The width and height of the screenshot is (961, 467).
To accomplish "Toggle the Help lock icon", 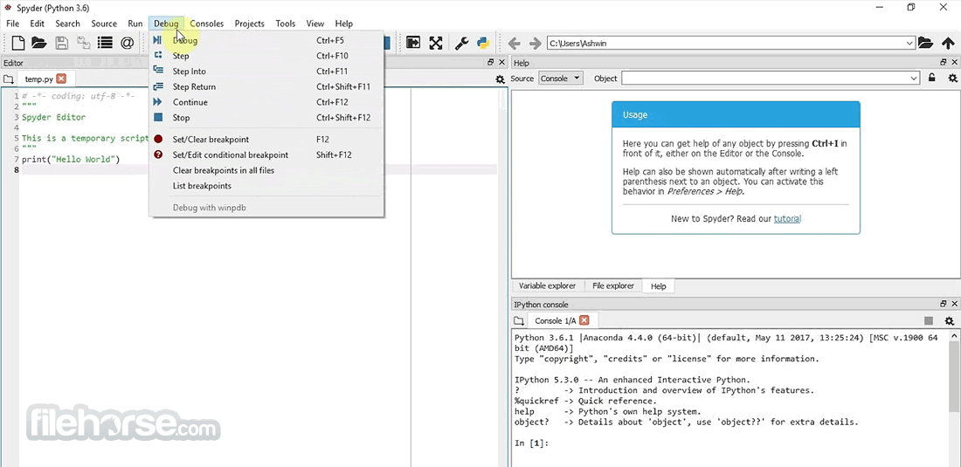I will (931, 79).
